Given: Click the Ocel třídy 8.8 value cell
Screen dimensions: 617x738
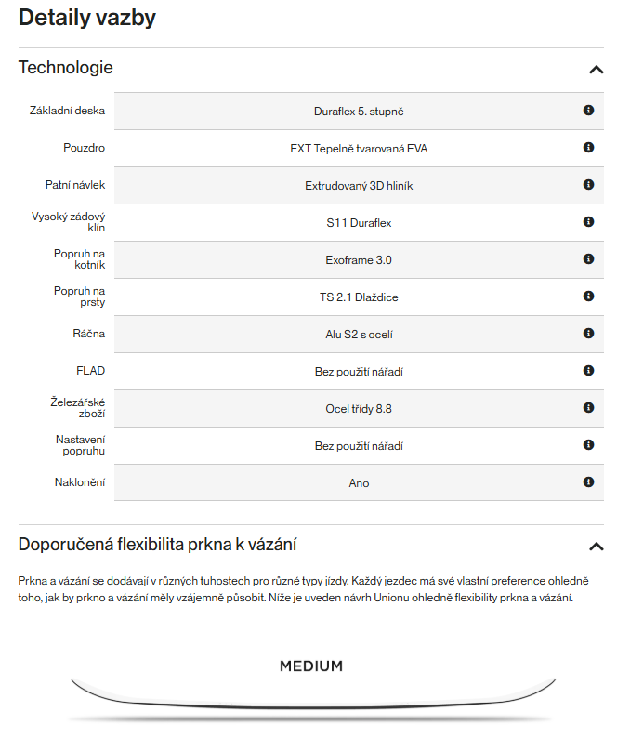Looking at the screenshot, I should pos(359,409).
